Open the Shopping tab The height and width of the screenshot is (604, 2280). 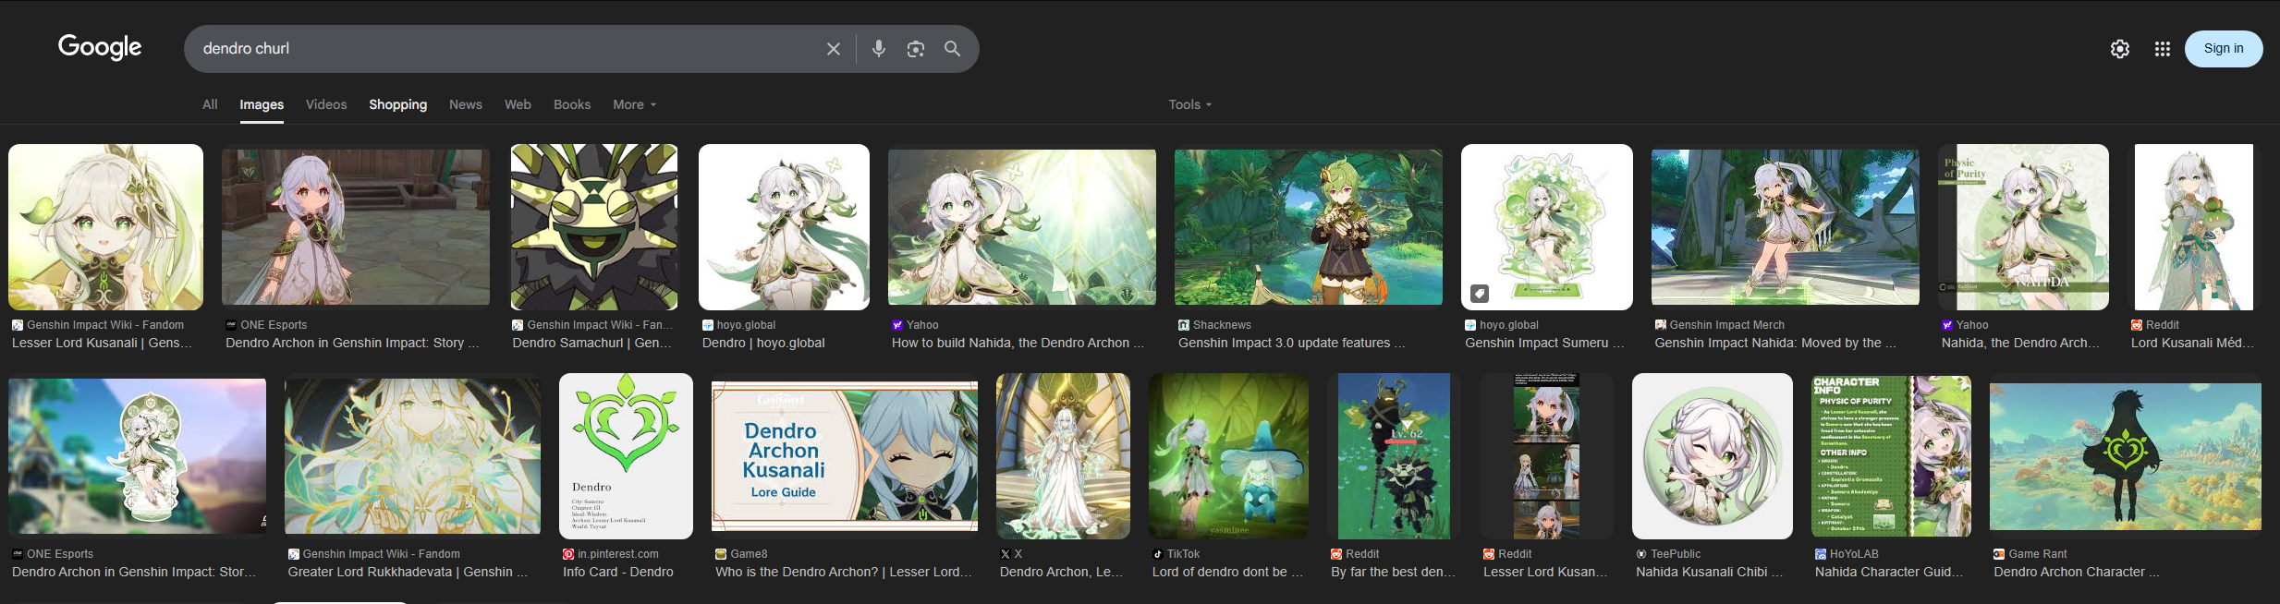[398, 104]
